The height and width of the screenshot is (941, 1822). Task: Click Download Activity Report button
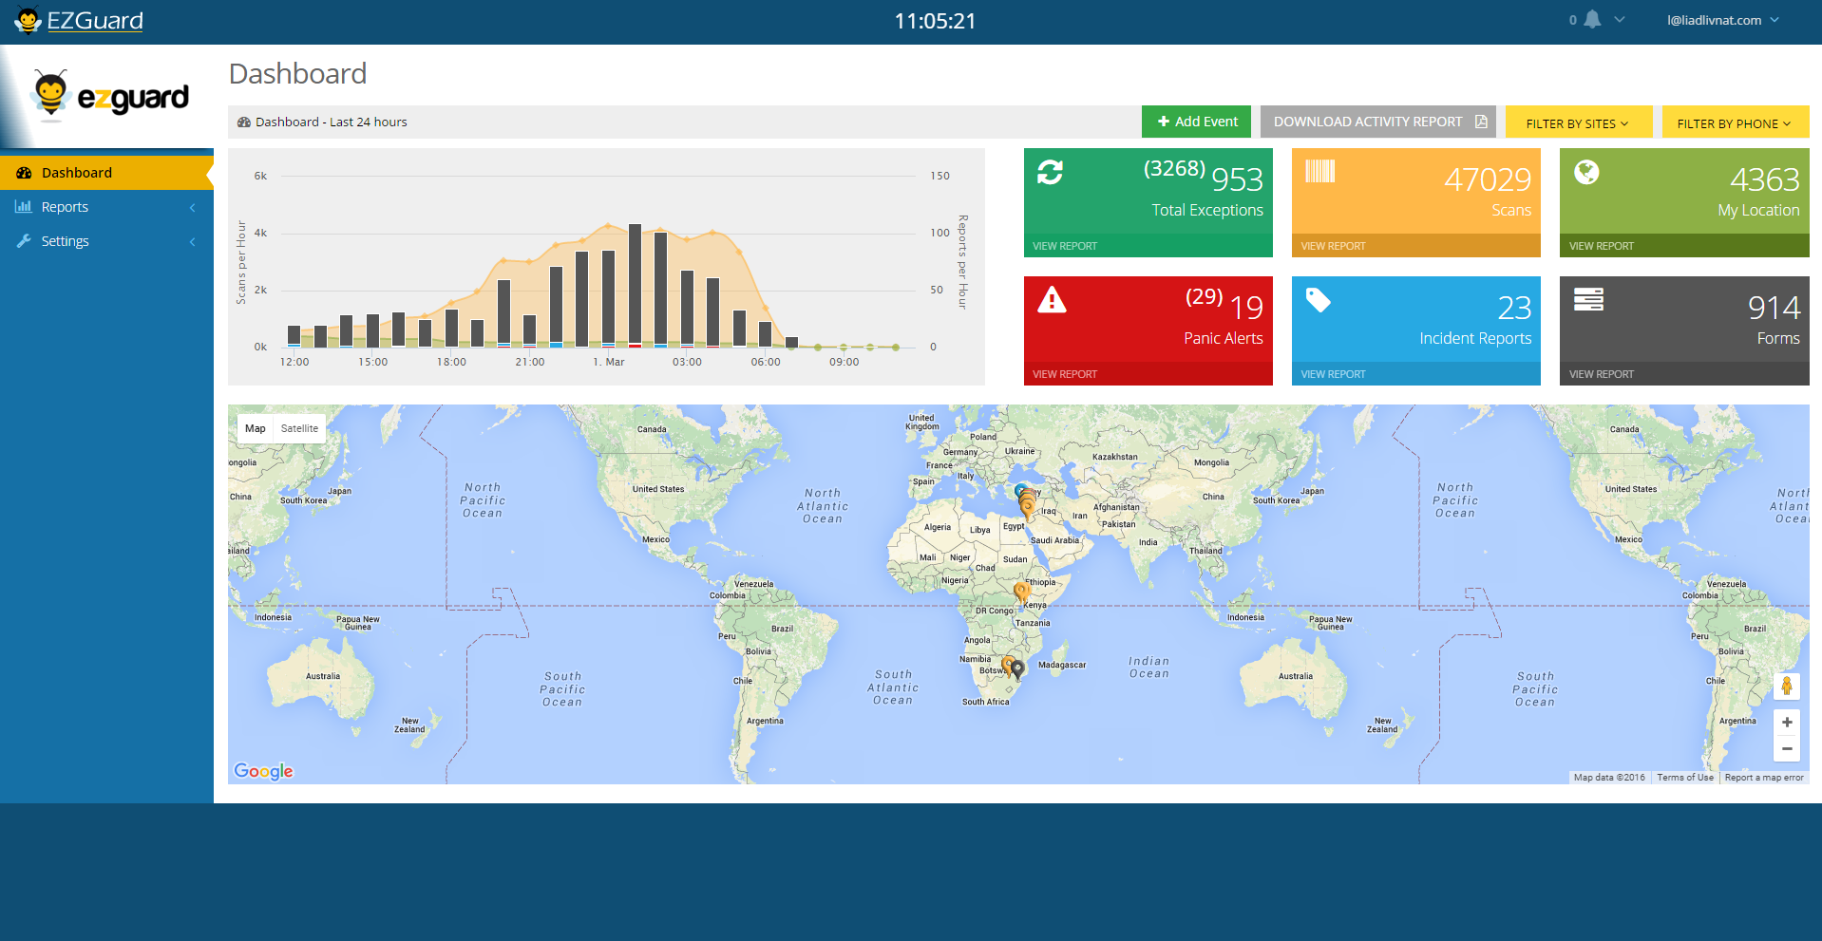1377,122
